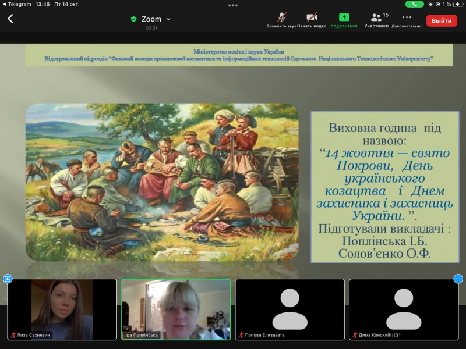Screen dimensions: 466x349
Task: Tap the muted mic icon beside Попова Елизавета
Action: pyautogui.click(x=241, y=335)
